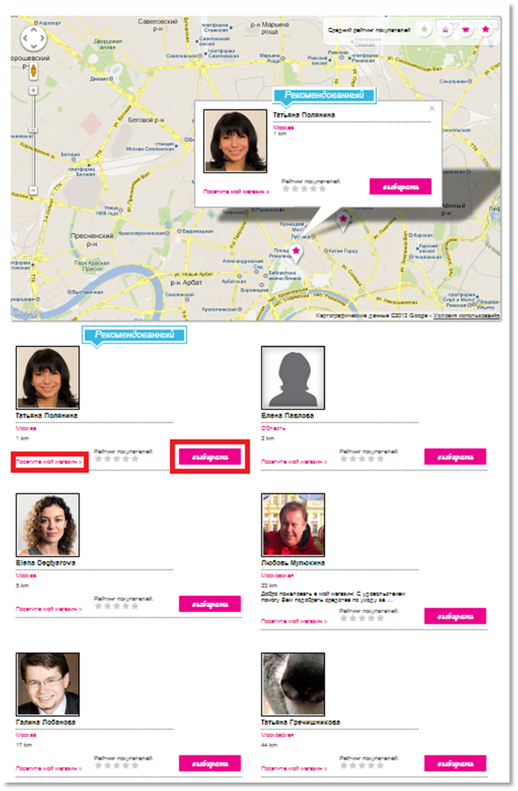Click Elena Degtyarova profile photo
The width and height of the screenshot is (518, 791).
tap(47, 525)
